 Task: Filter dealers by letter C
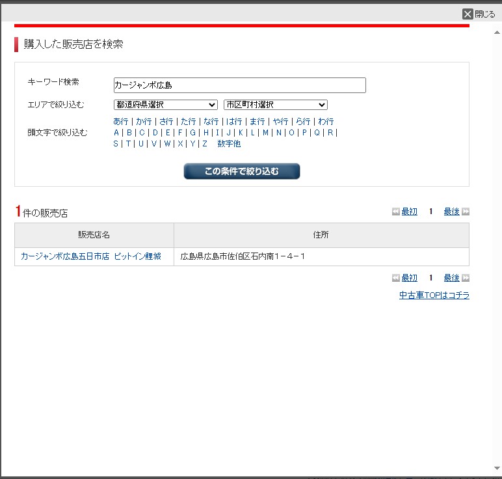coord(142,133)
